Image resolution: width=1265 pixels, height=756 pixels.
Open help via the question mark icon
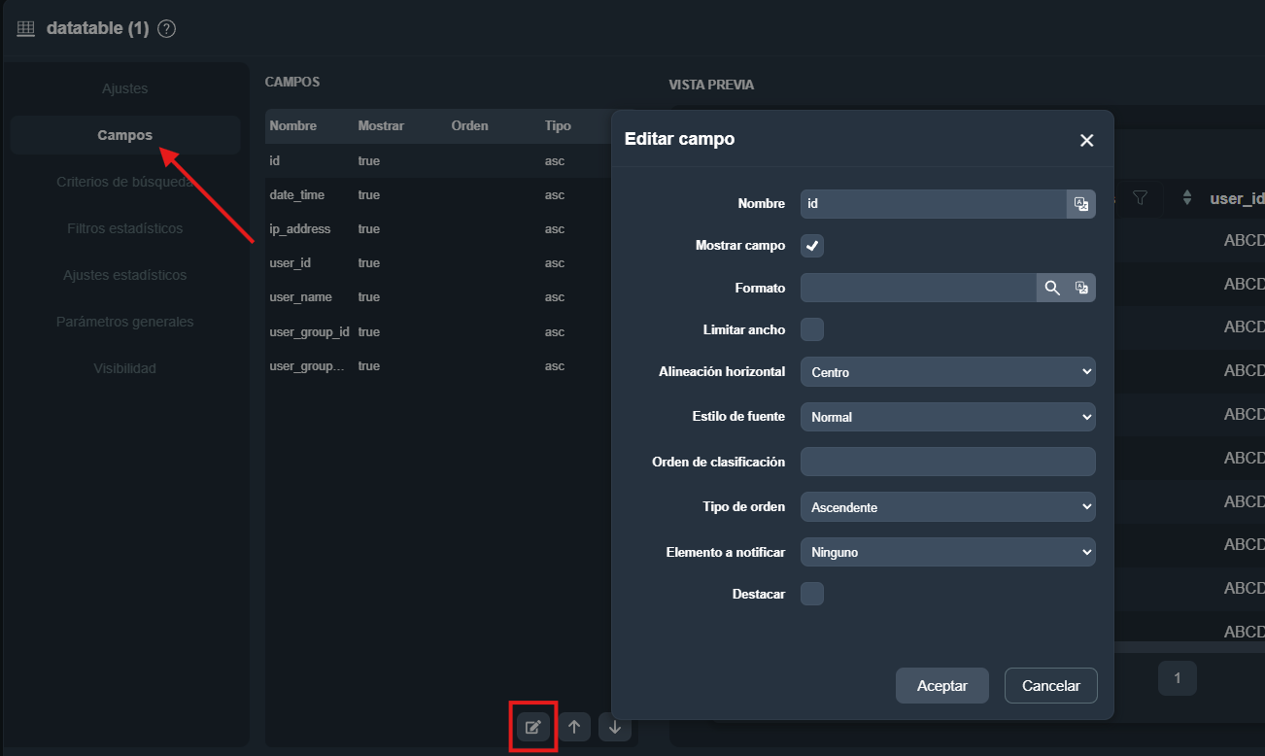[165, 28]
